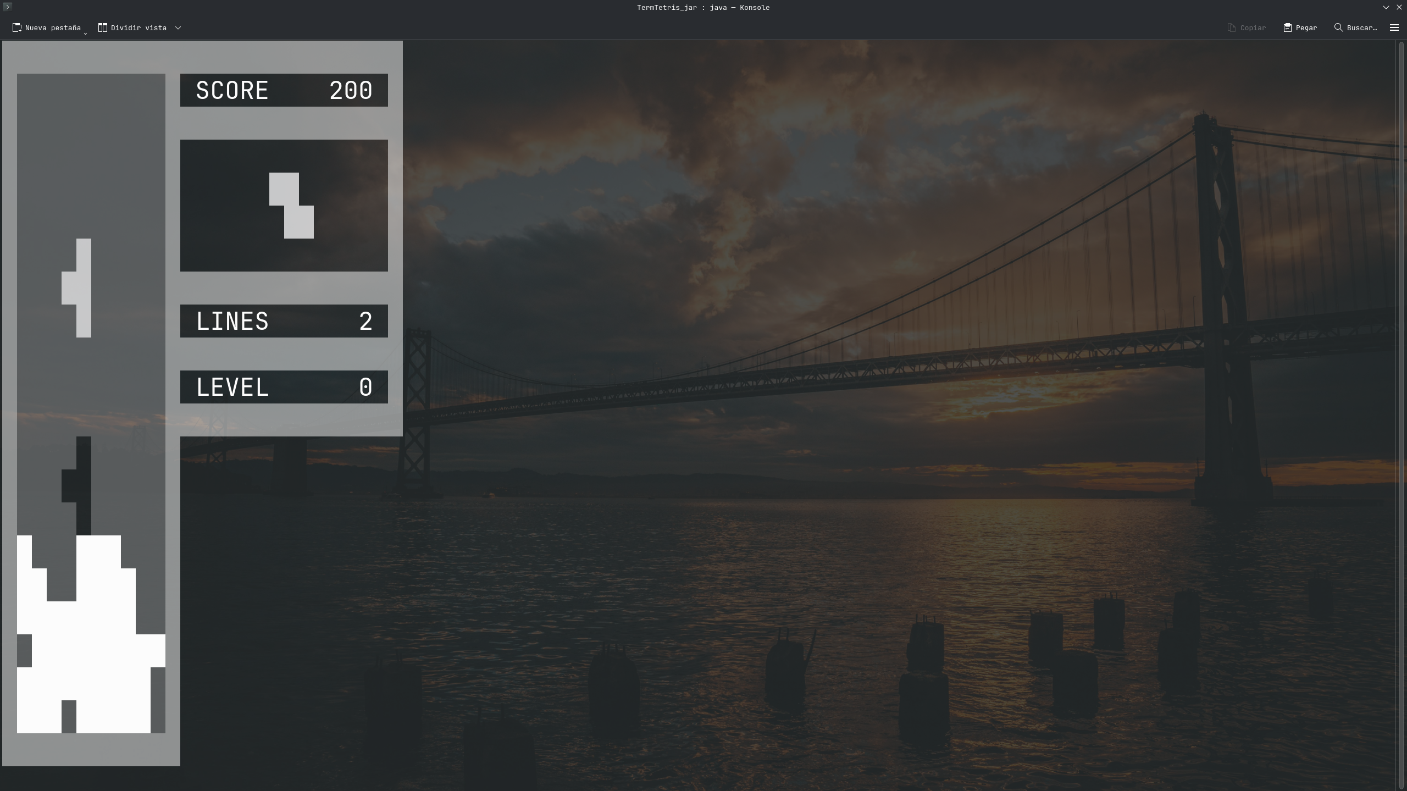
Task: Click the dark ghost piece shadow
Action: [x=83, y=486]
